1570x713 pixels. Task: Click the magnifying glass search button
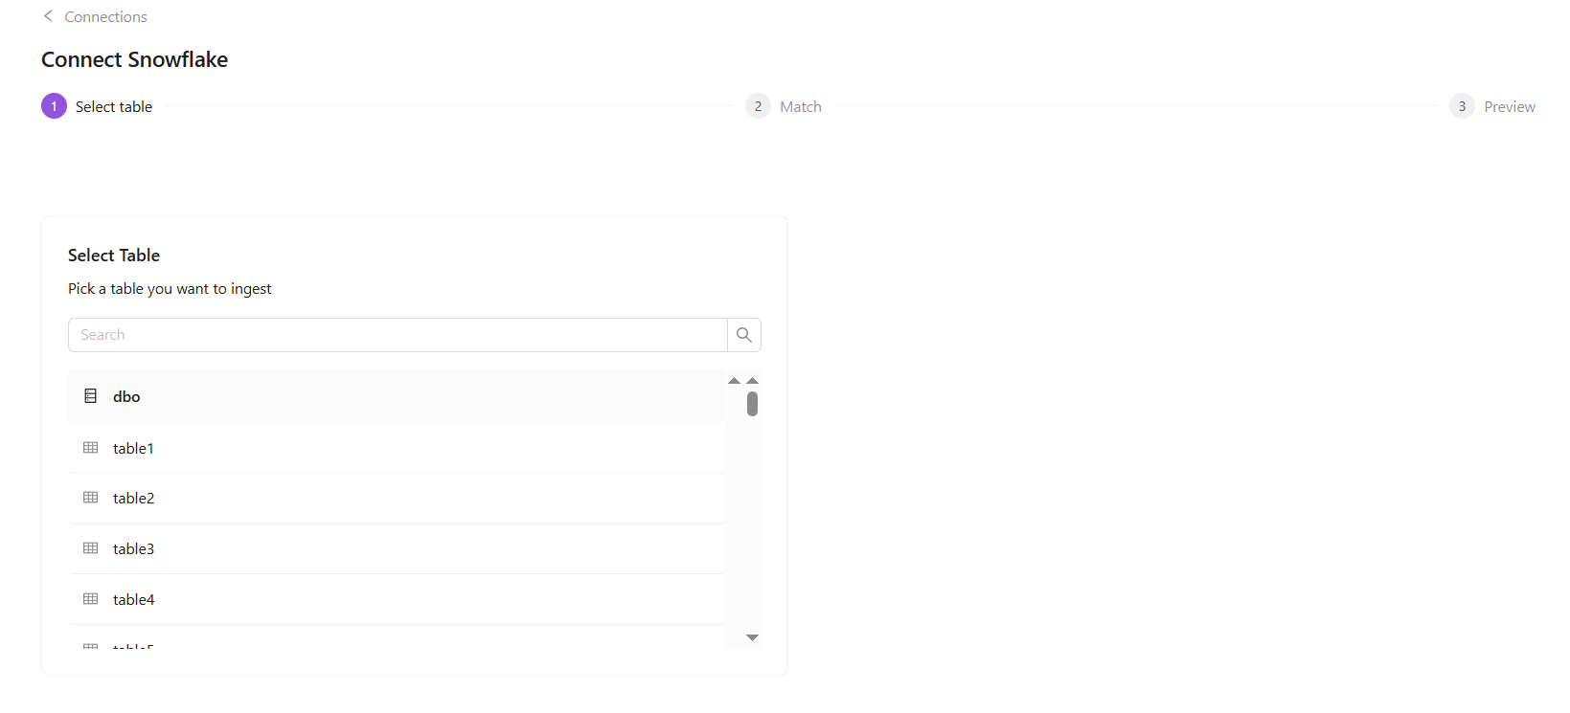(x=744, y=335)
